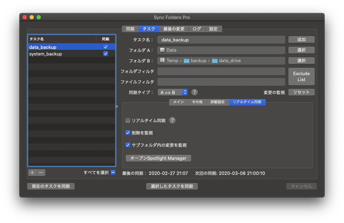Click the リセット button
Screen dimensions: 344x223
click(x=301, y=92)
